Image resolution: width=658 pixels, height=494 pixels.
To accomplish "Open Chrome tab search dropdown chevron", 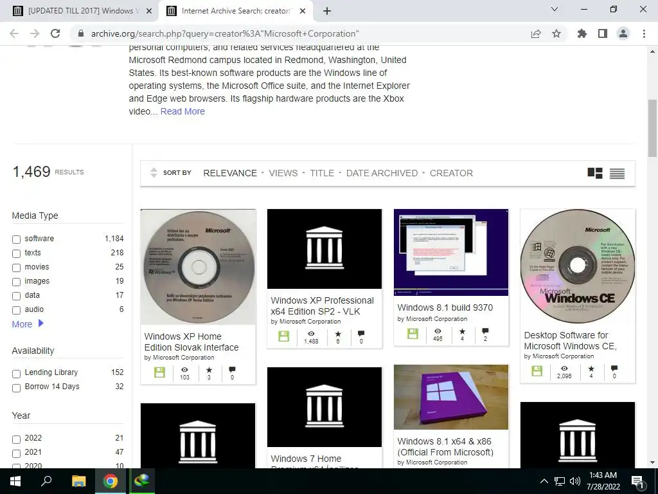I will click(x=555, y=9).
